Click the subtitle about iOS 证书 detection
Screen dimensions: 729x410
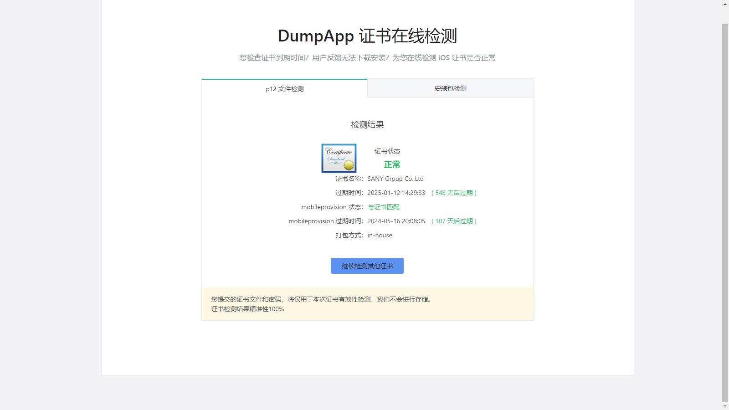coord(367,58)
